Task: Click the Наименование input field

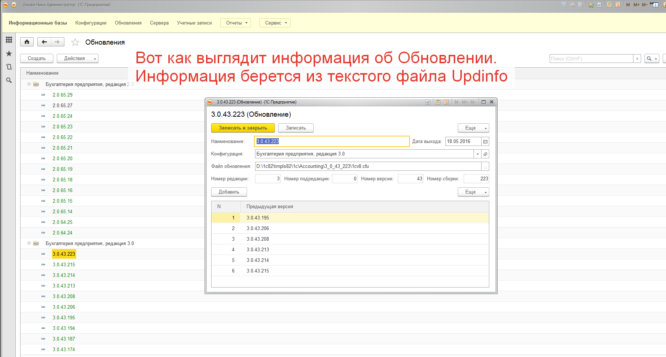Action: click(x=332, y=142)
